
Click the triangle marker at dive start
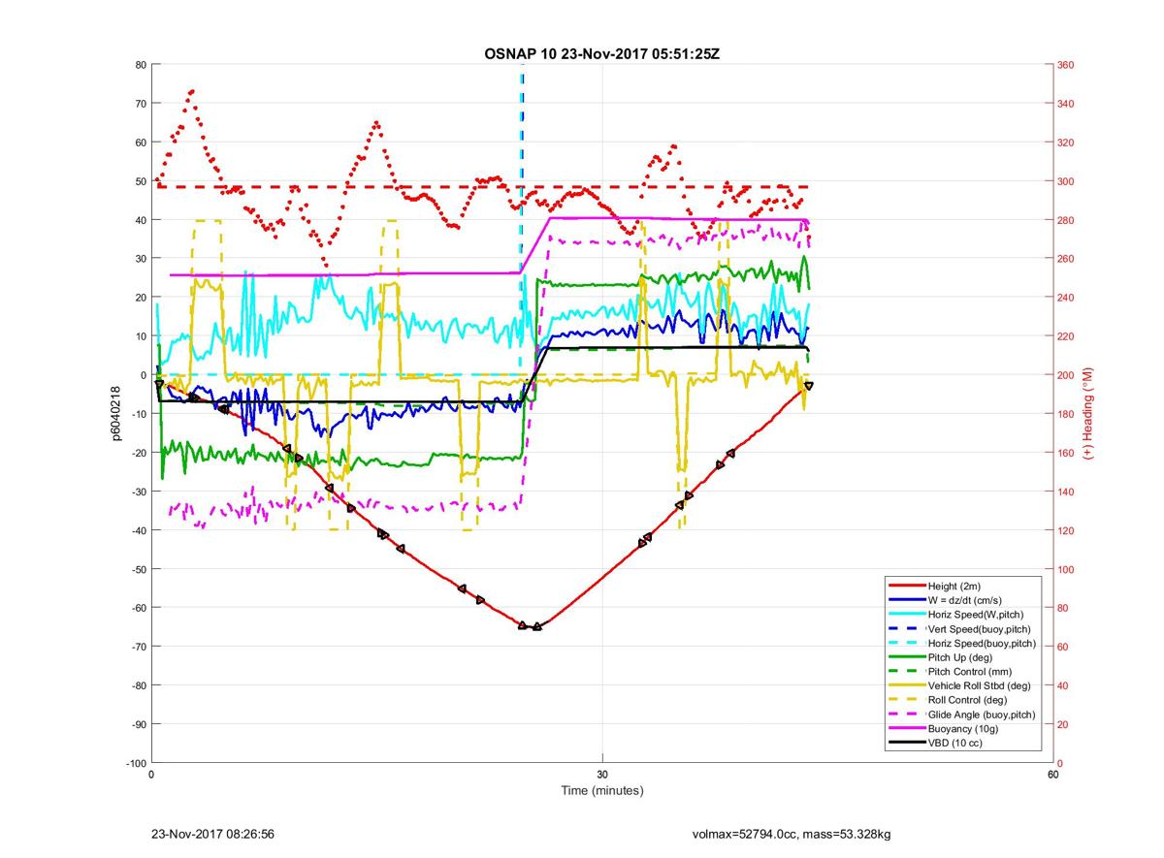[x=159, y=385]
